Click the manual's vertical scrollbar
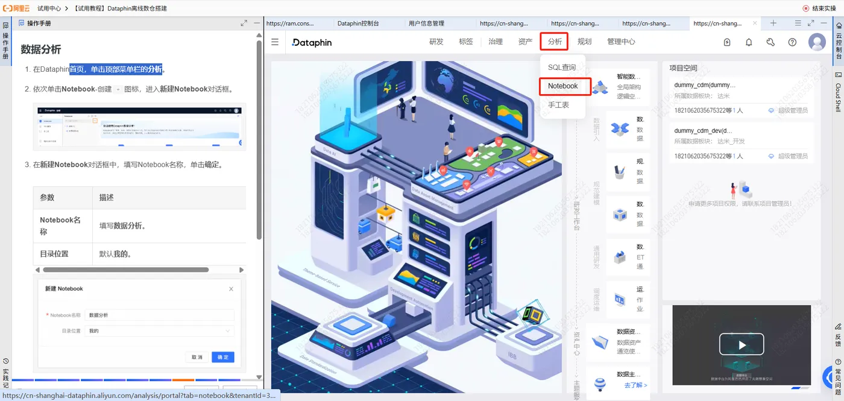 259,139
